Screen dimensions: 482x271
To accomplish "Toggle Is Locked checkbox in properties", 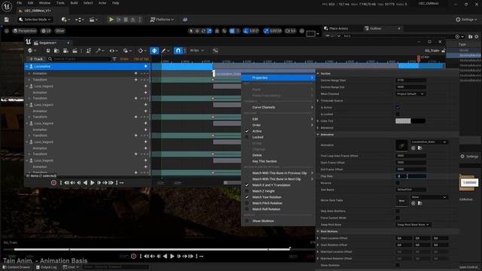I will click(x=398, y=114).
